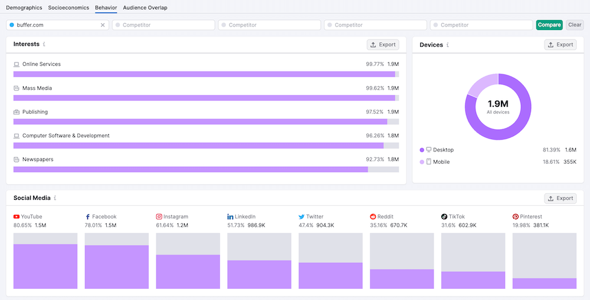Export the Interests data
The height and width of the screenshot is (300, 590).
(x=382, y=45)
